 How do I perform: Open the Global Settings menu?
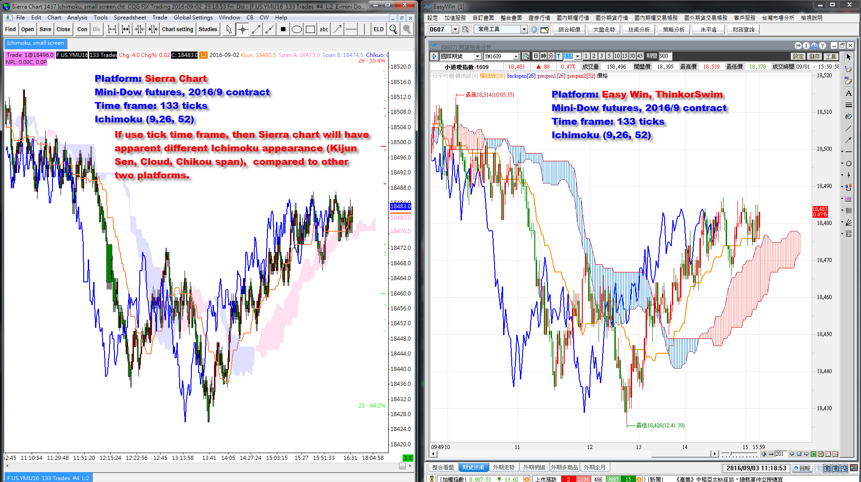click(193, 18)
